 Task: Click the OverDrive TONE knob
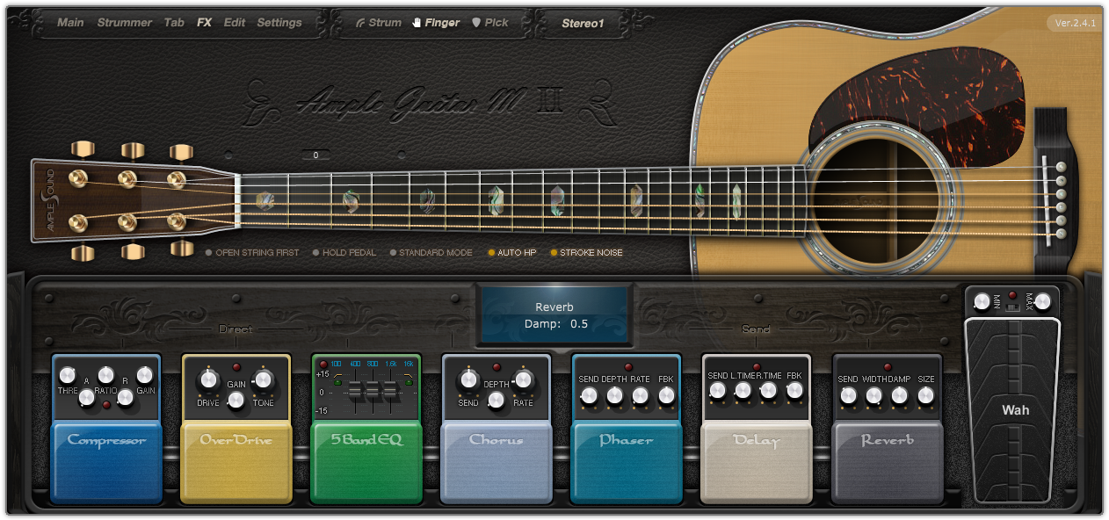tap(264, 379)
